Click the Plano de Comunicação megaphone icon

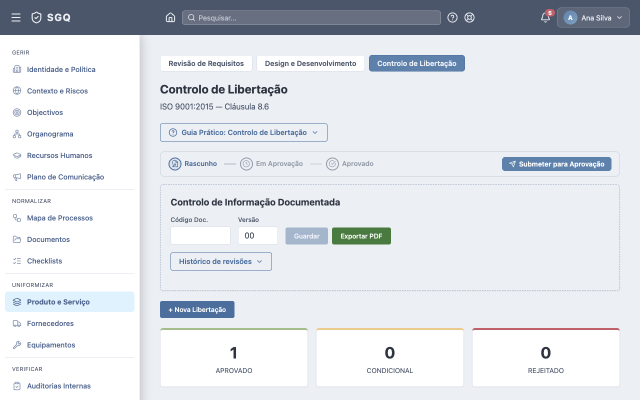(17, 177)
